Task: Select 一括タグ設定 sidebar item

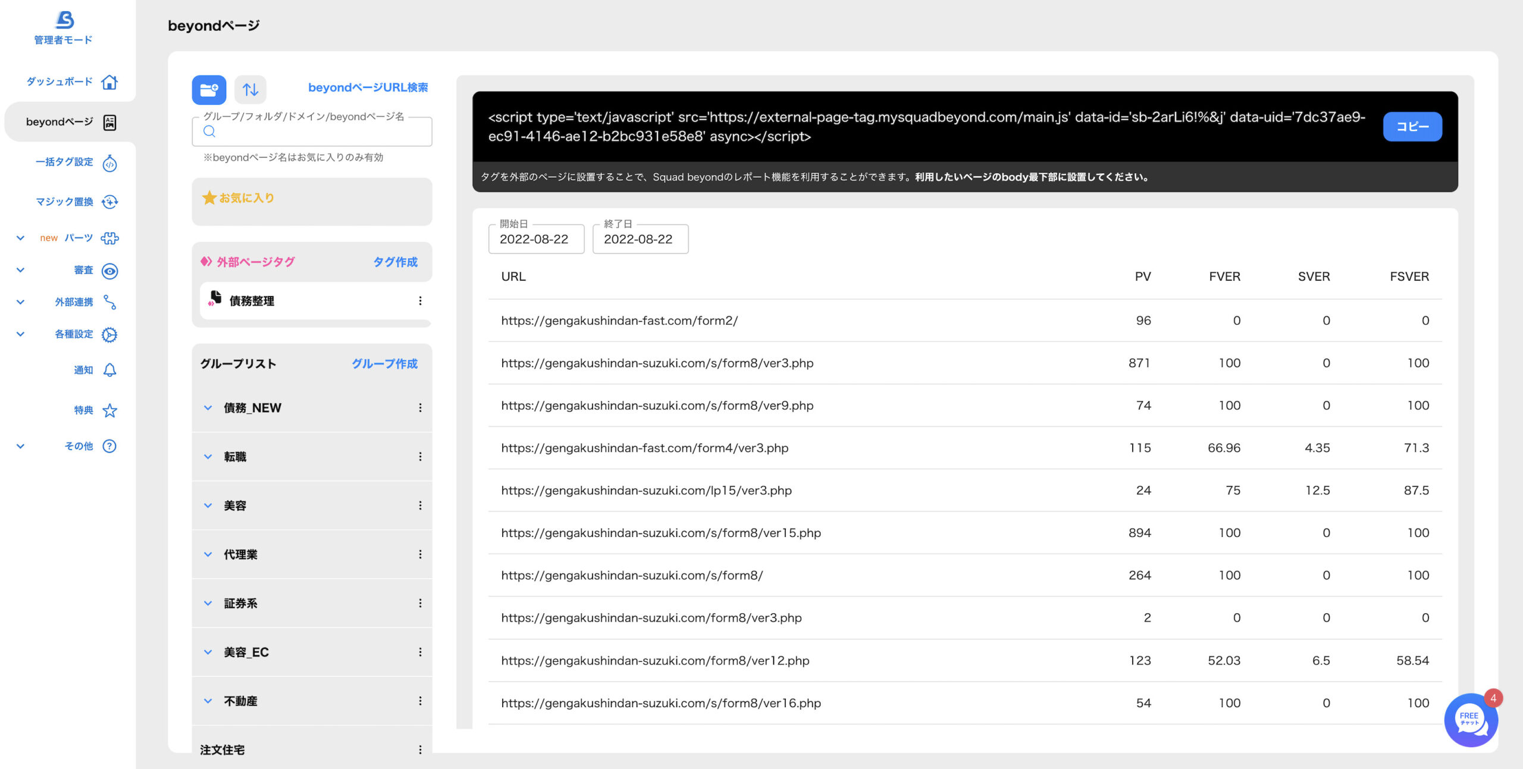Action: [x=64, y=162]
